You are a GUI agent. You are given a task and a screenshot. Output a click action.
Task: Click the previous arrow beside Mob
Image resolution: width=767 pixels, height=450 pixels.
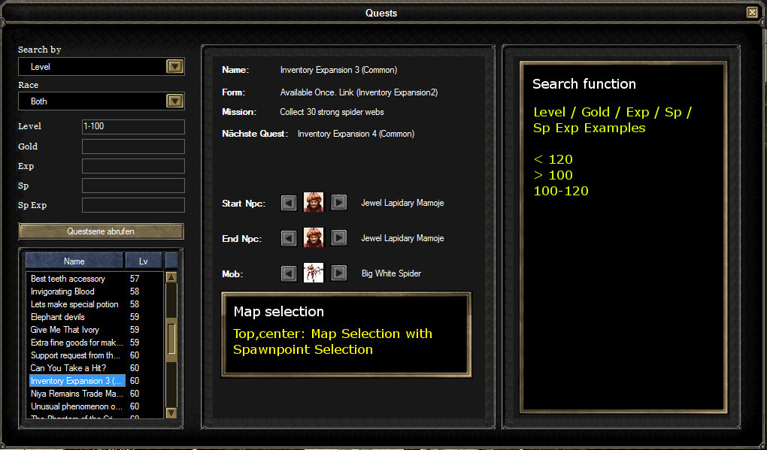289,273
